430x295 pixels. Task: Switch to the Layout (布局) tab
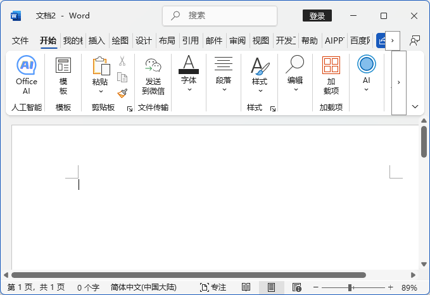167,41
